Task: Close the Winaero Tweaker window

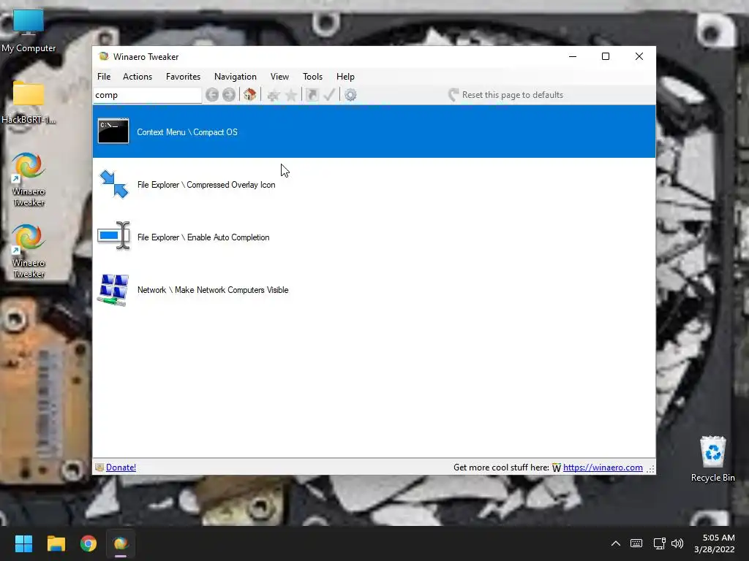Action: tap(639, 56)
